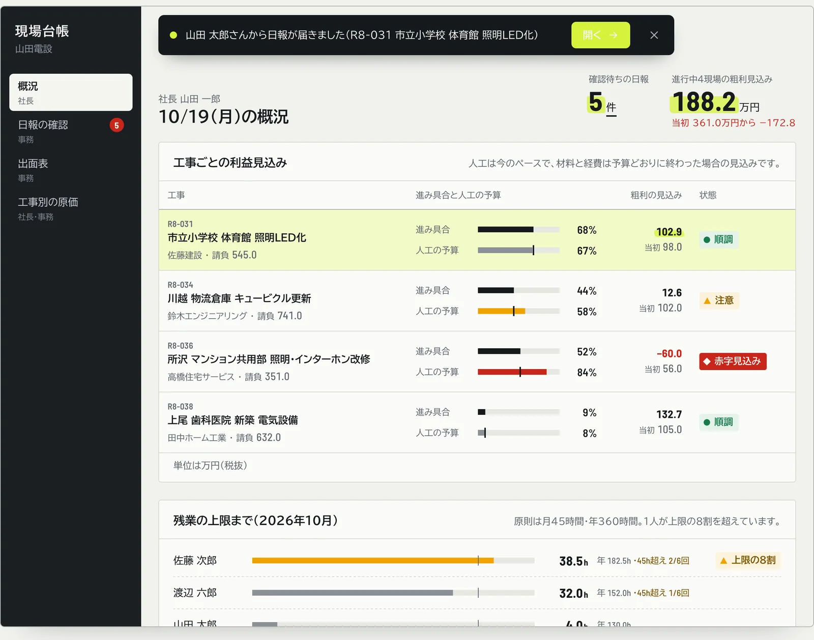The width and height of the screenshot is (814, 640).
Task: Click the -60.0 gross profit value
Action: pyautogui.click(x=669, y=353)
